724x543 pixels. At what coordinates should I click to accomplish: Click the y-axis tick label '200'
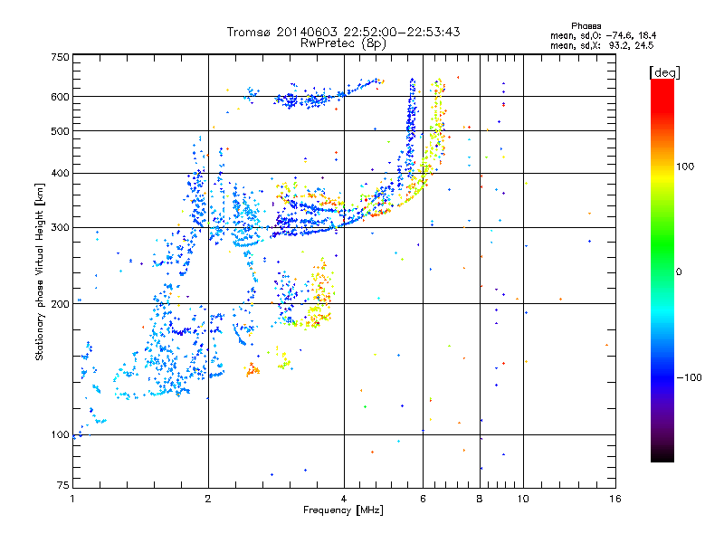coord(60,304)
